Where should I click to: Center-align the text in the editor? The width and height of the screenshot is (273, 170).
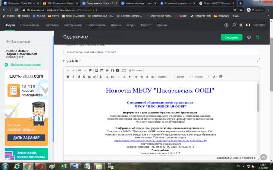(x=142, y=77)
